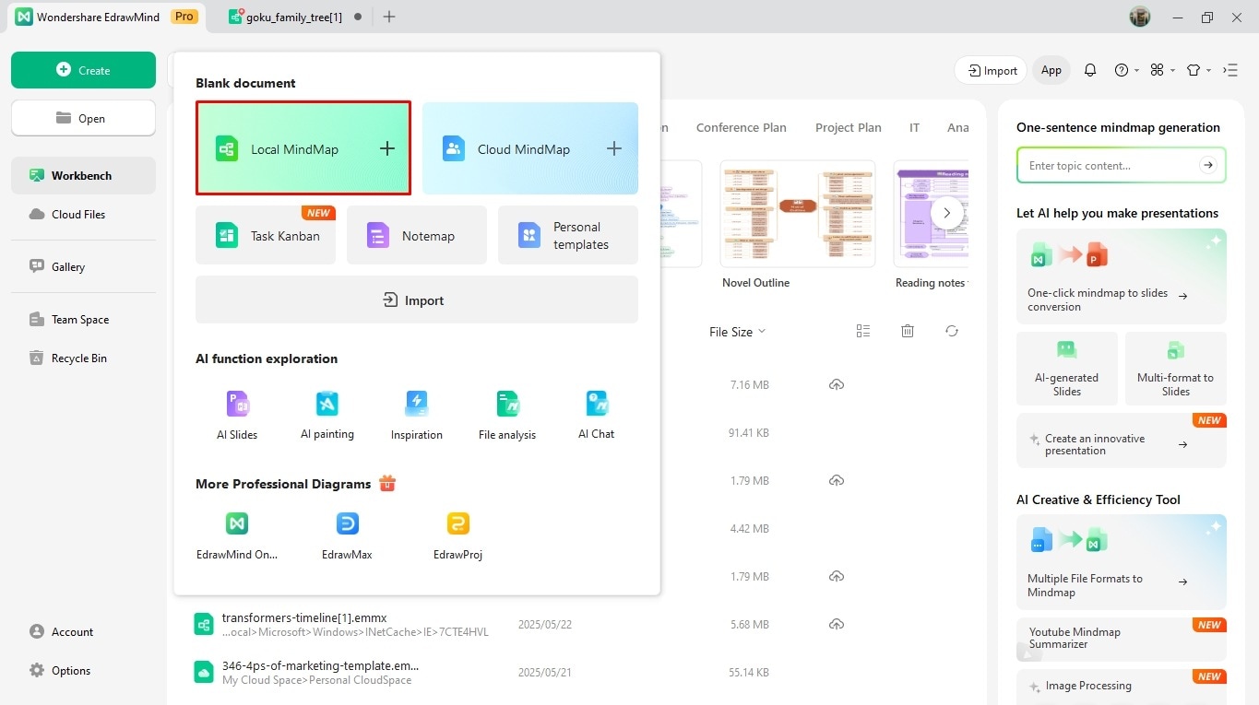Open Cloud Files in sidebar

tap(83, 214)
